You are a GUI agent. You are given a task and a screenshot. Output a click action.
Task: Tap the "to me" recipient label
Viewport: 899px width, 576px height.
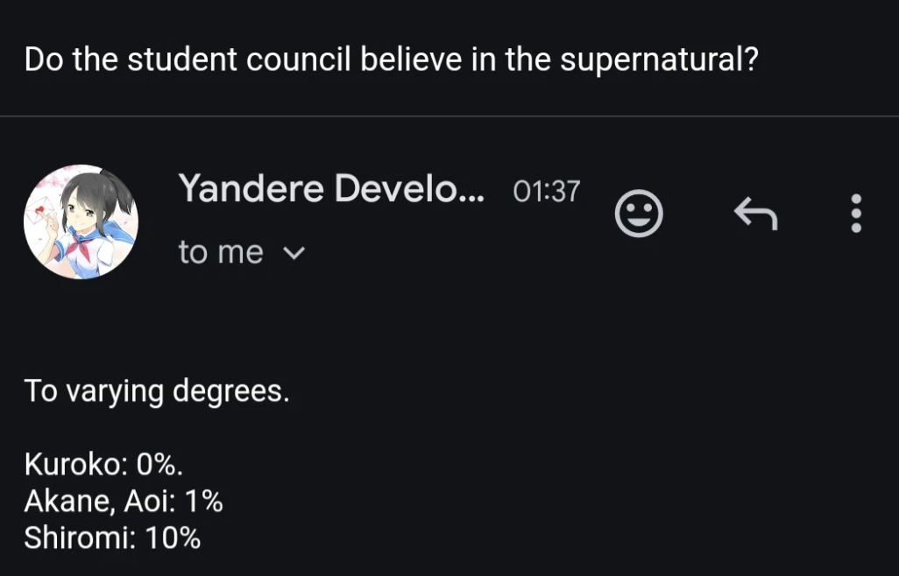(221, 252)
